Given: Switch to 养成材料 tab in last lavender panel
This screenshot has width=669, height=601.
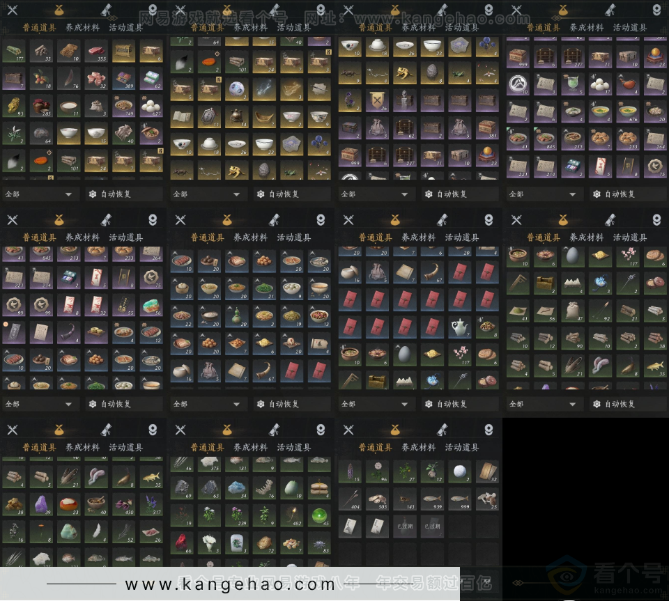Looking at the screenshot, I should [x=419, y=447].
